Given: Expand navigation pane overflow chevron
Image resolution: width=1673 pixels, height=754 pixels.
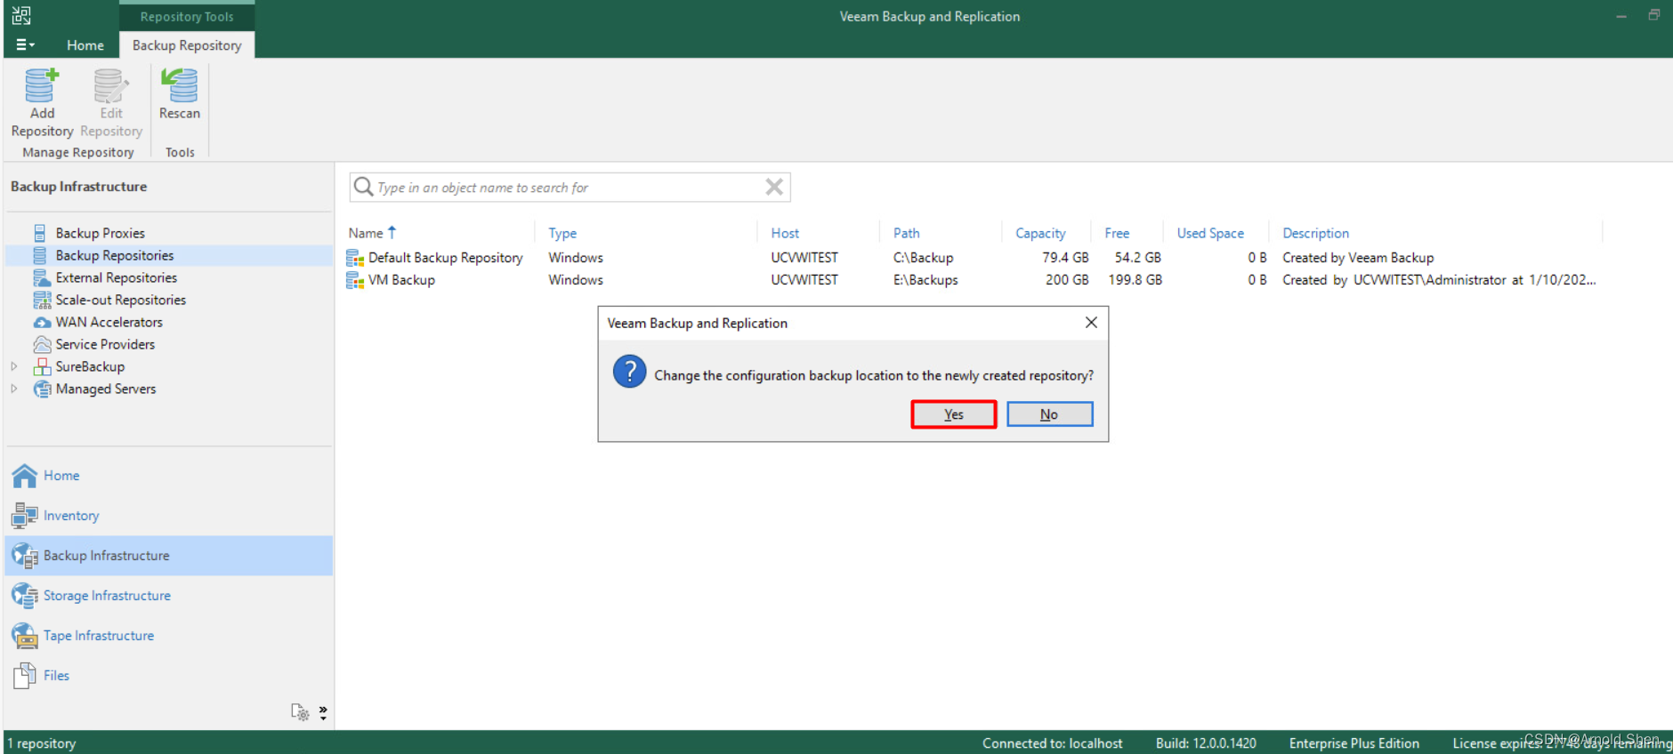Looking at the screenshot, I should [323, 712].
